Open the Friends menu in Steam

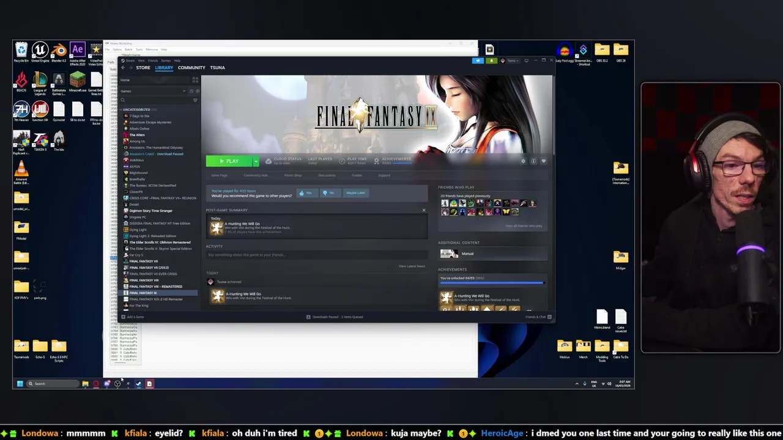pos(153,61)
